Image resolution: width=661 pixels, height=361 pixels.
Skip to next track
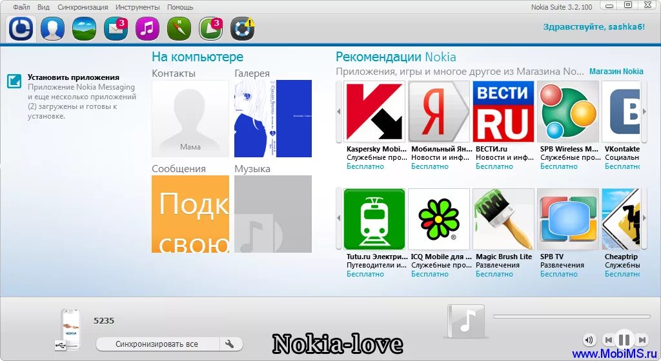642,340
